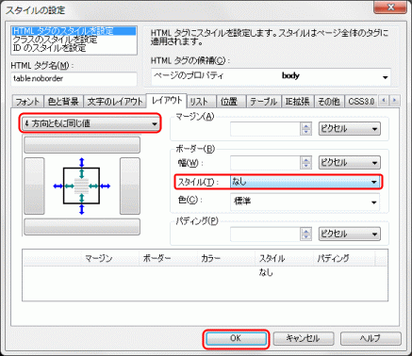This screenshot has height=356, width=412.
Task: Switch to the 文字のレイアウト tab
Action: coord(115,102)
